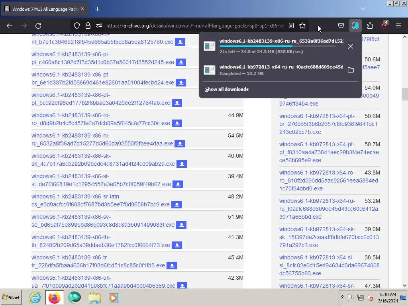The image size is (408, 306).
Task: Click the muted volume tray icon
Action: tap(370, 298)
